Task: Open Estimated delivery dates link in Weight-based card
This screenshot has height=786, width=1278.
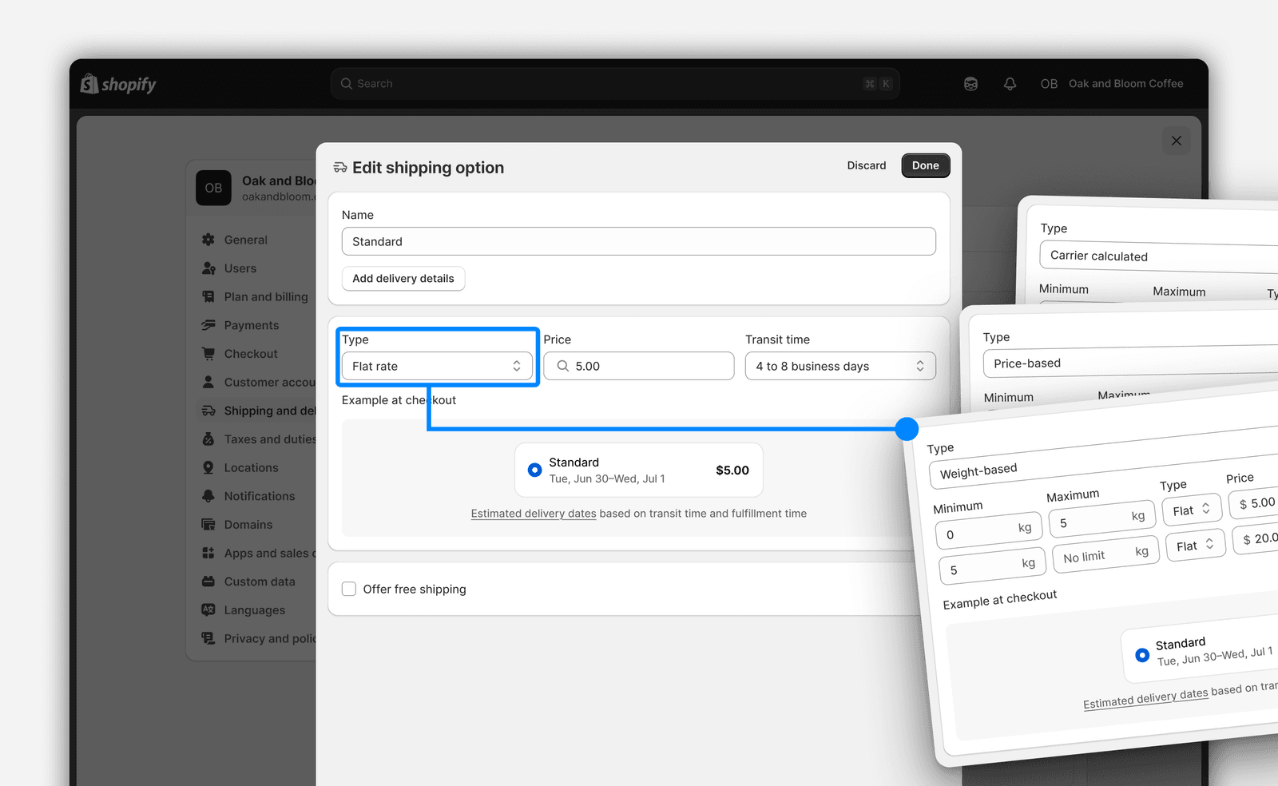Action: [1145, 699]
